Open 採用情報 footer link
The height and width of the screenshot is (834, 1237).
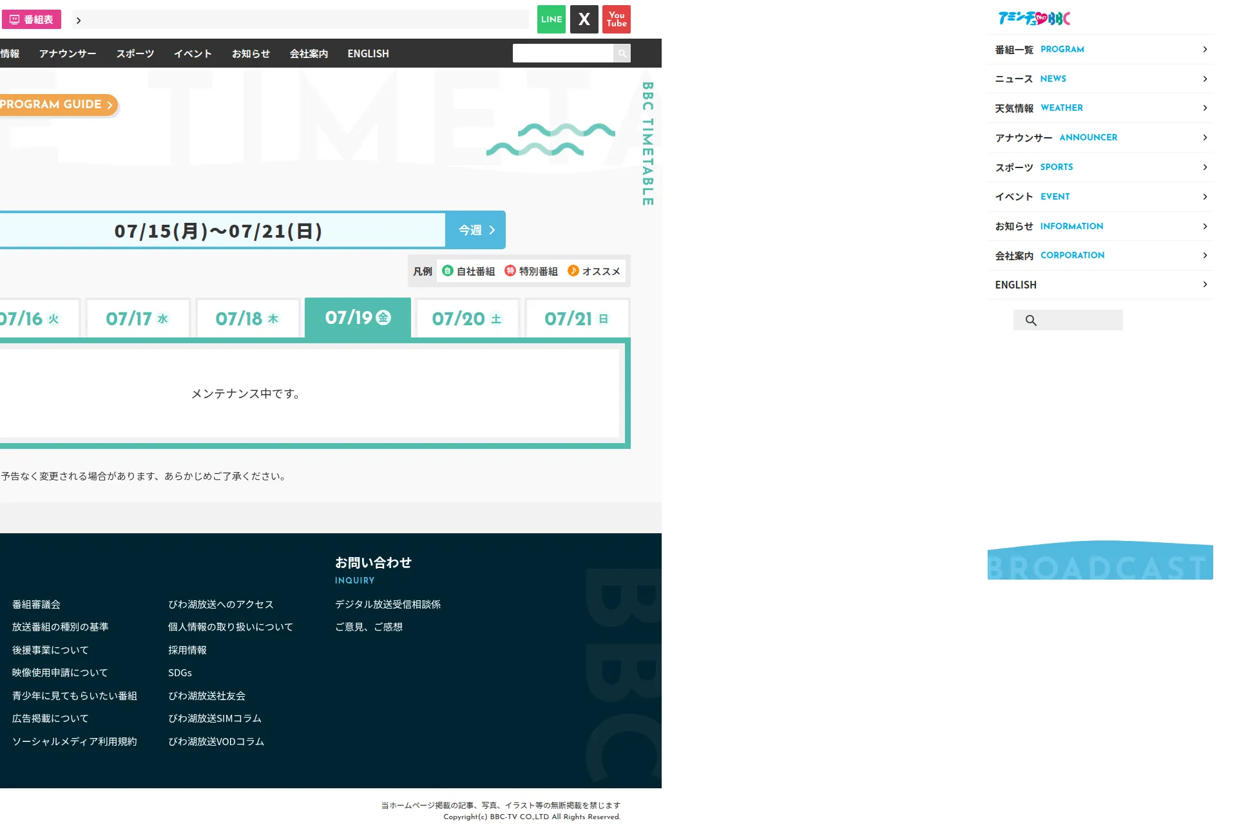coord(187,650)
